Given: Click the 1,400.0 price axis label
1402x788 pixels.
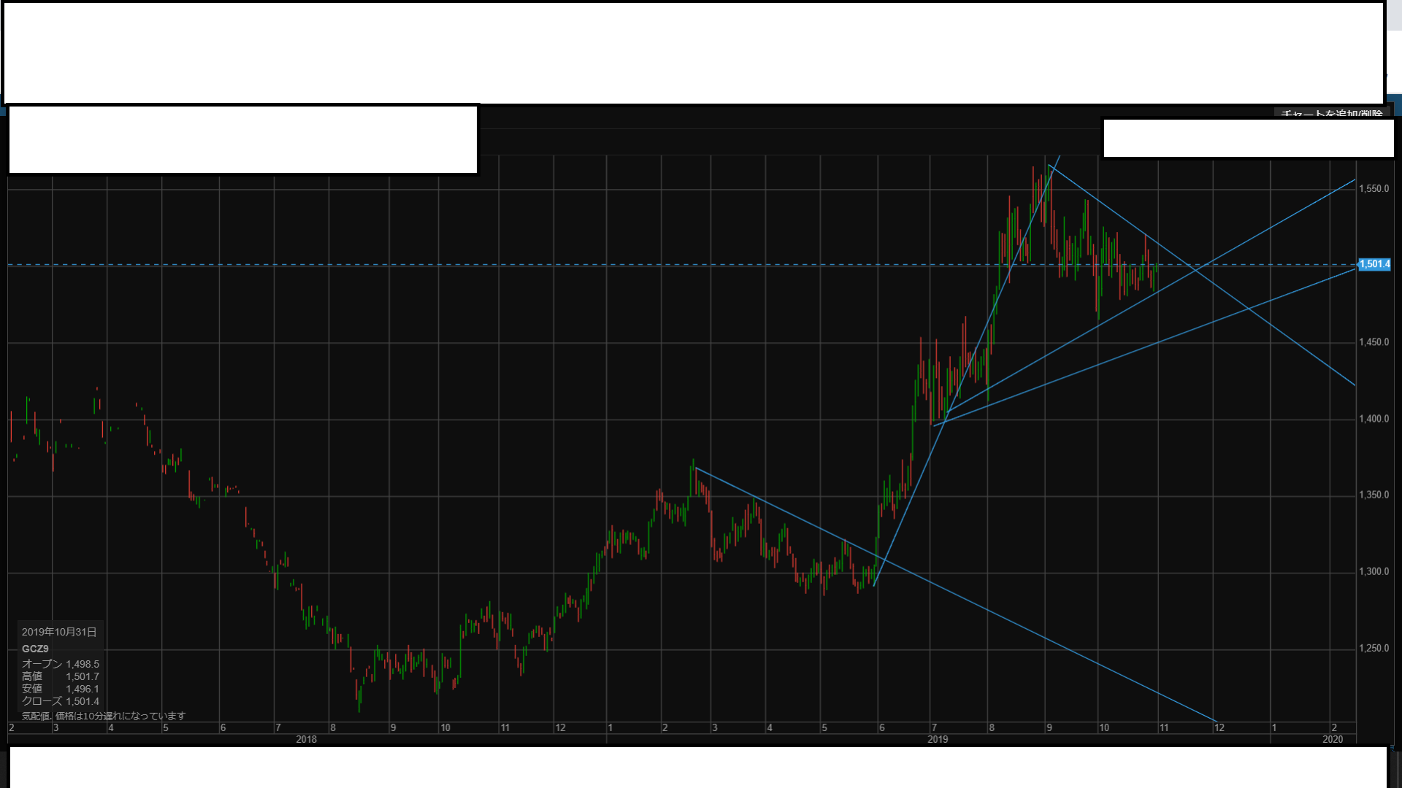Looking at the screenshot, I should pyautogui.click(x=1374, y=419).
